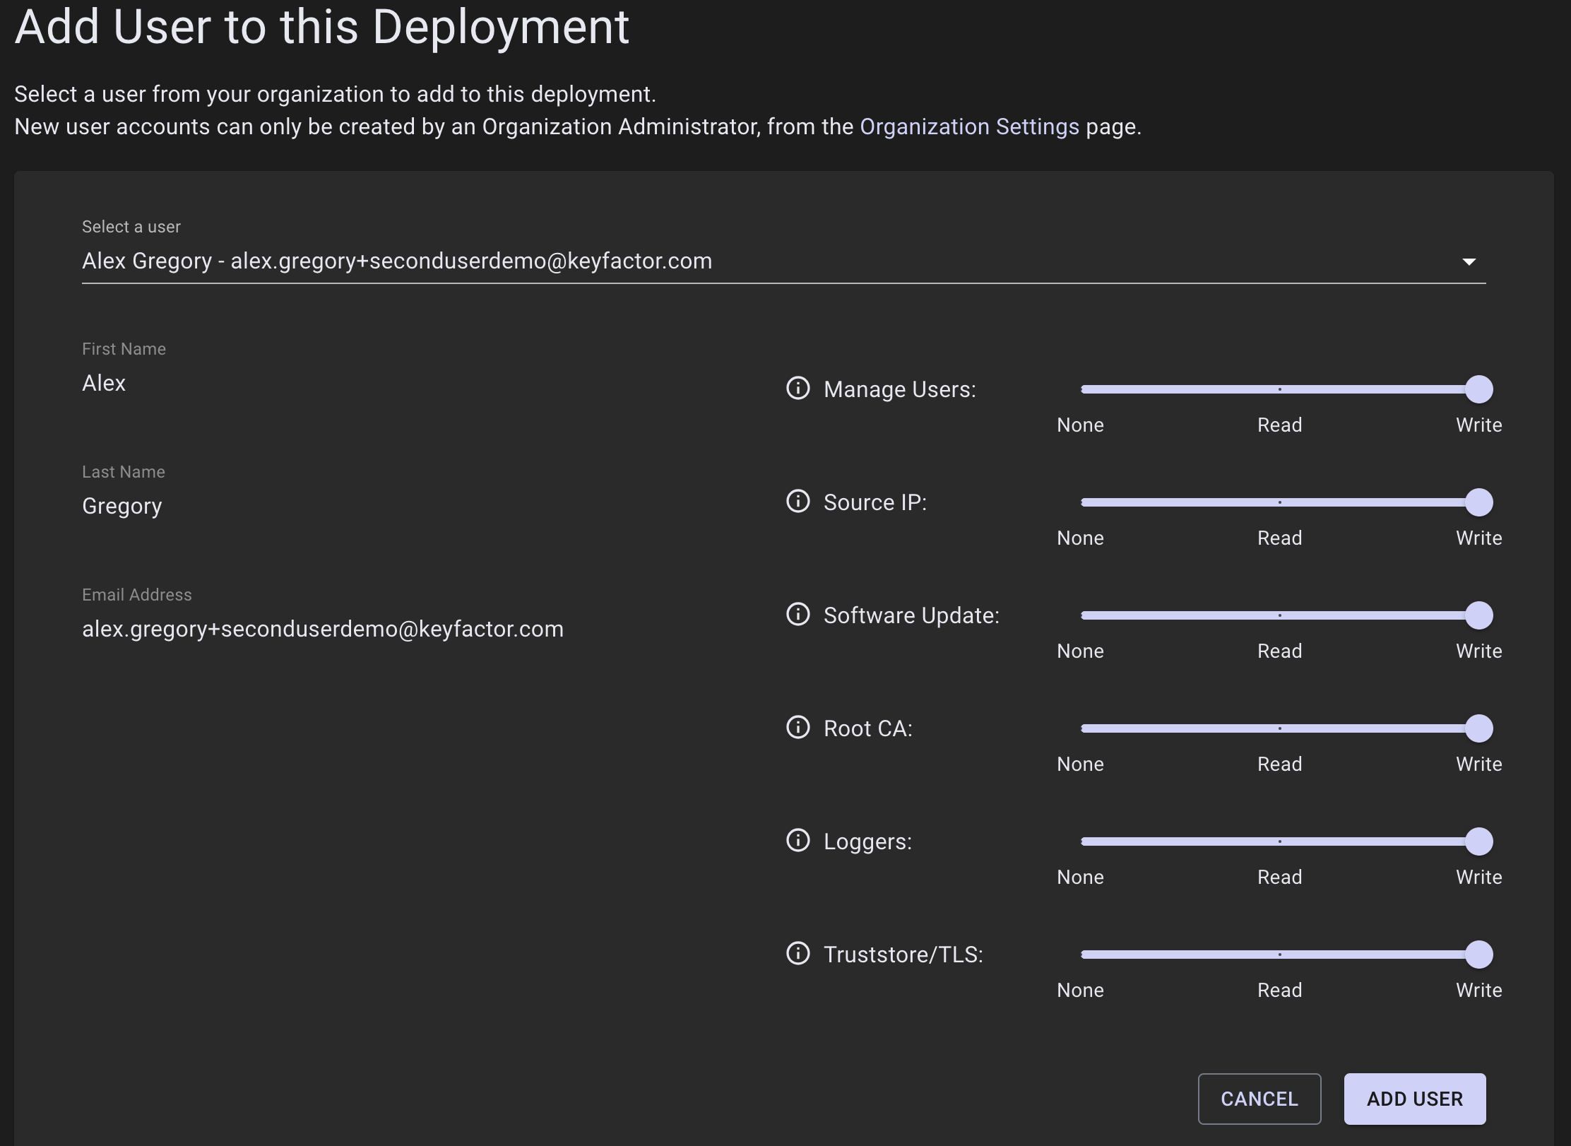1571x1146 pixels.
Task: Set Software Update permission to None
Action: pos(1083,615)
